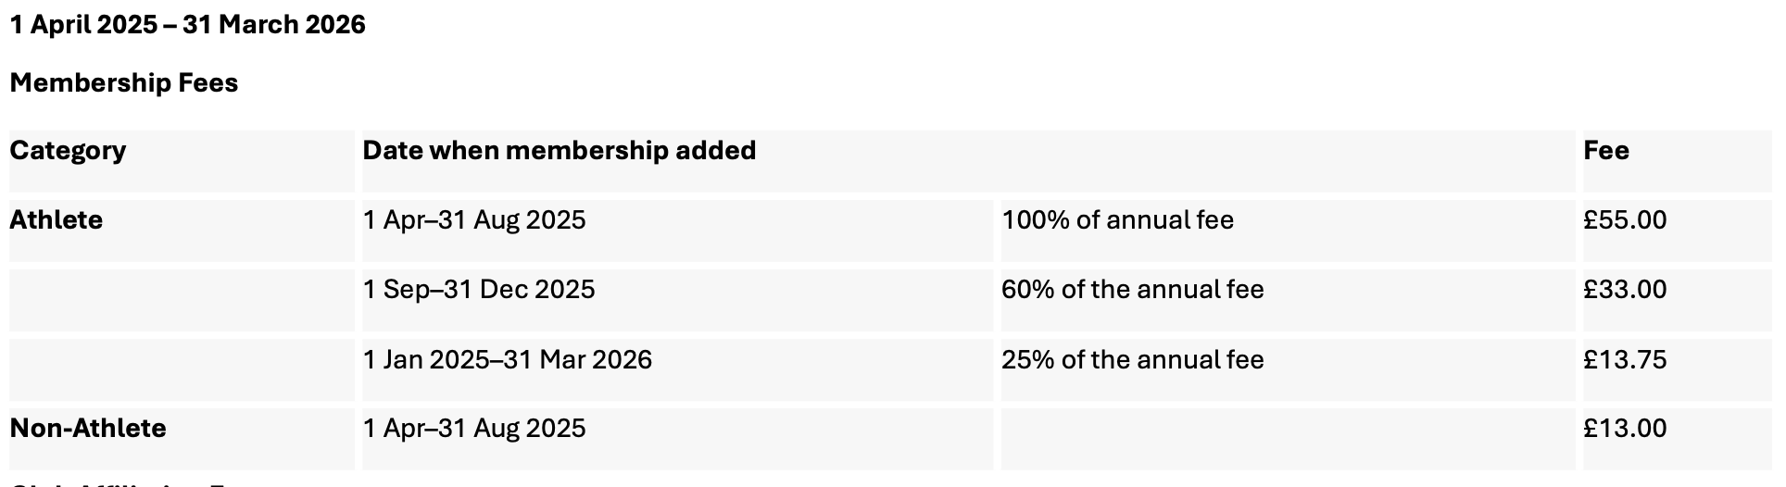Click the £13.75 fee amount
Screen dimensions: 1786x487
[x=1624, y=360]
